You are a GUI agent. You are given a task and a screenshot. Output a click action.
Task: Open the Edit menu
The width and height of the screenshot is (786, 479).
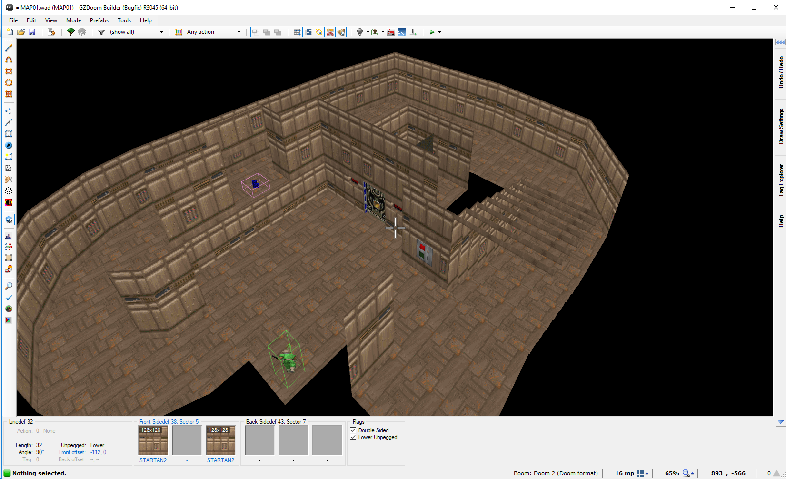click(31, 20)
